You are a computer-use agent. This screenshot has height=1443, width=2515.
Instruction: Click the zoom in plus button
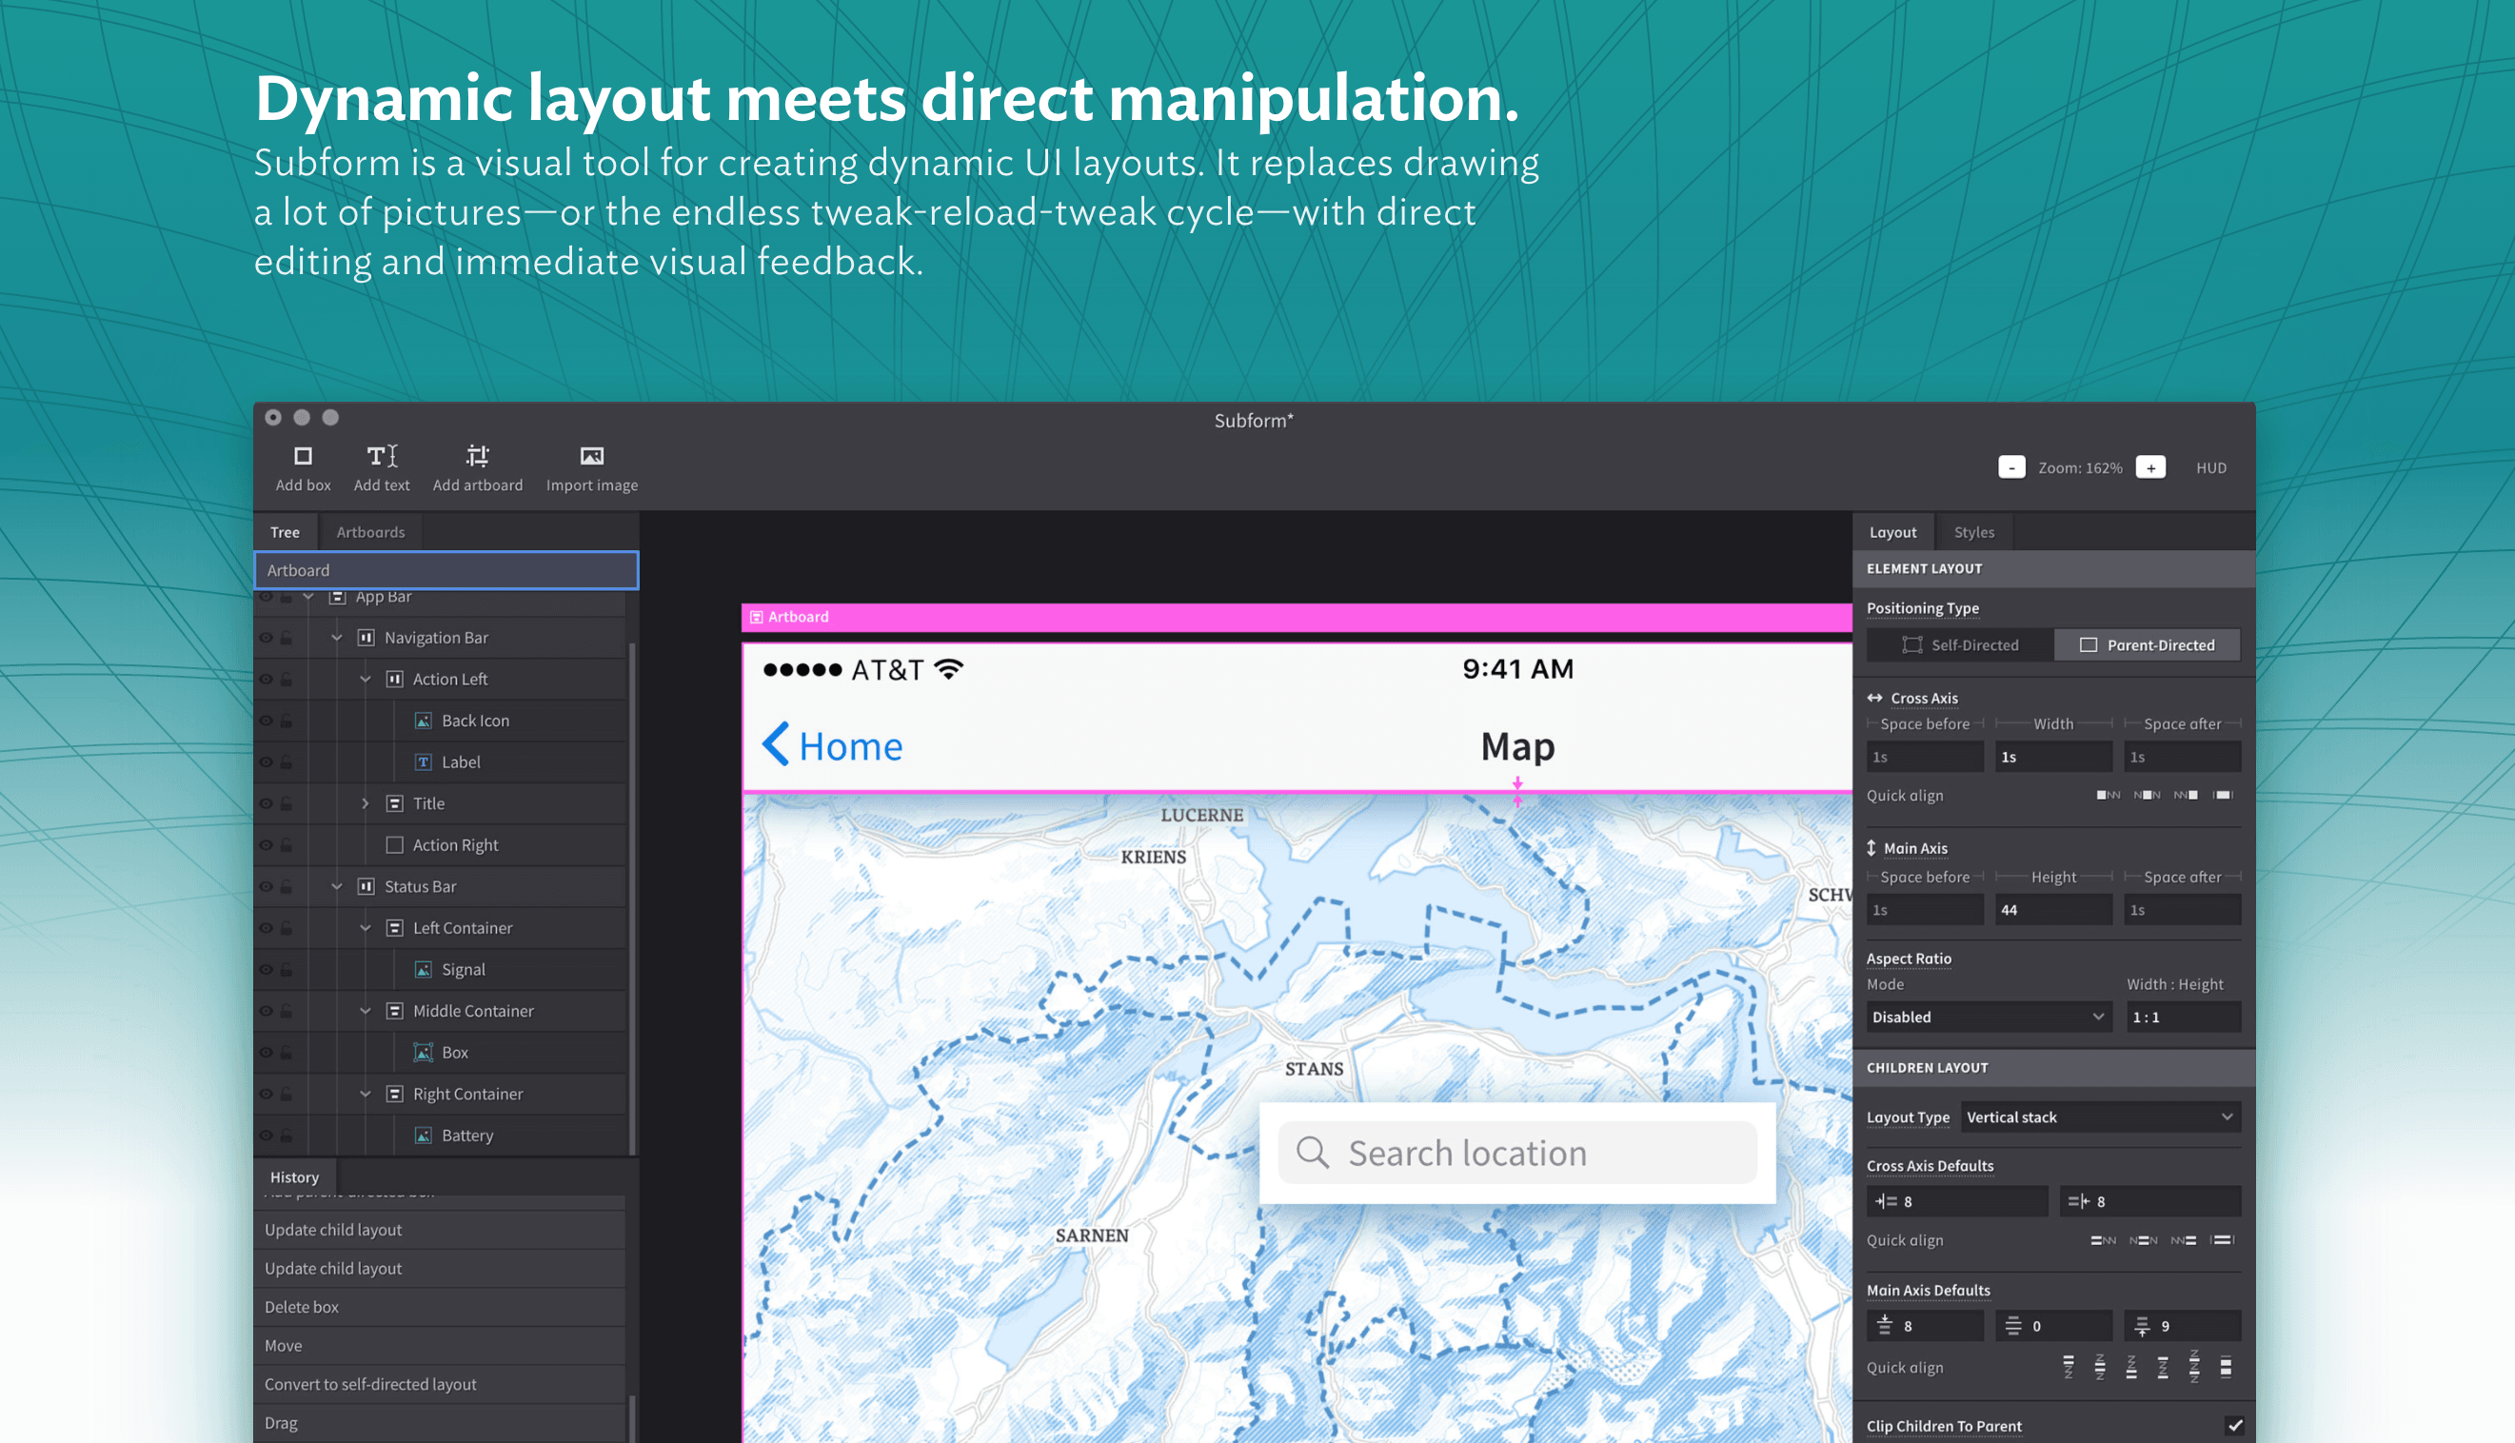point(2150,467)
